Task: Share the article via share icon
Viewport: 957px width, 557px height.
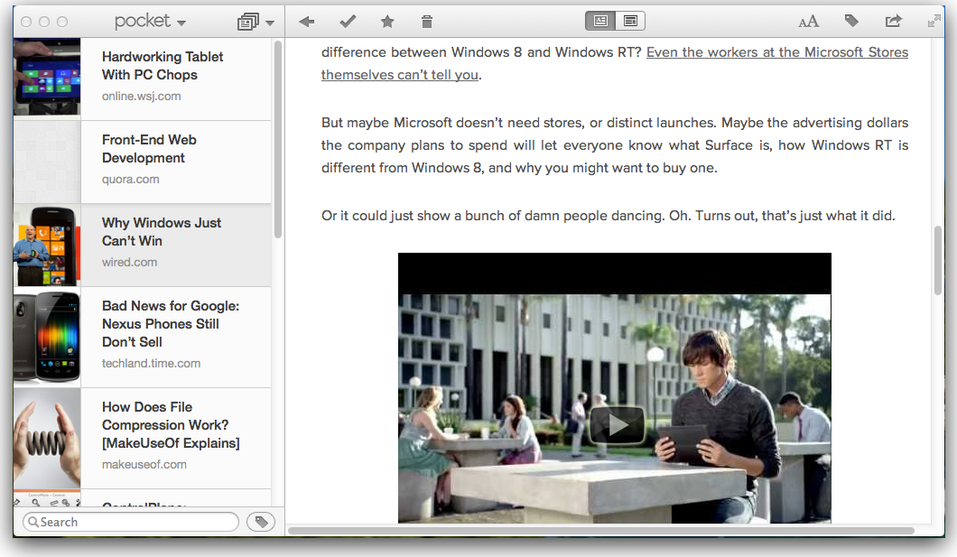Action: [x=894, y=22]
